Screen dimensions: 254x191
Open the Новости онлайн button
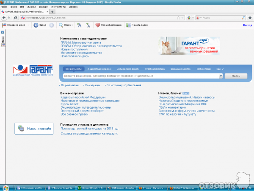point(34,129)
